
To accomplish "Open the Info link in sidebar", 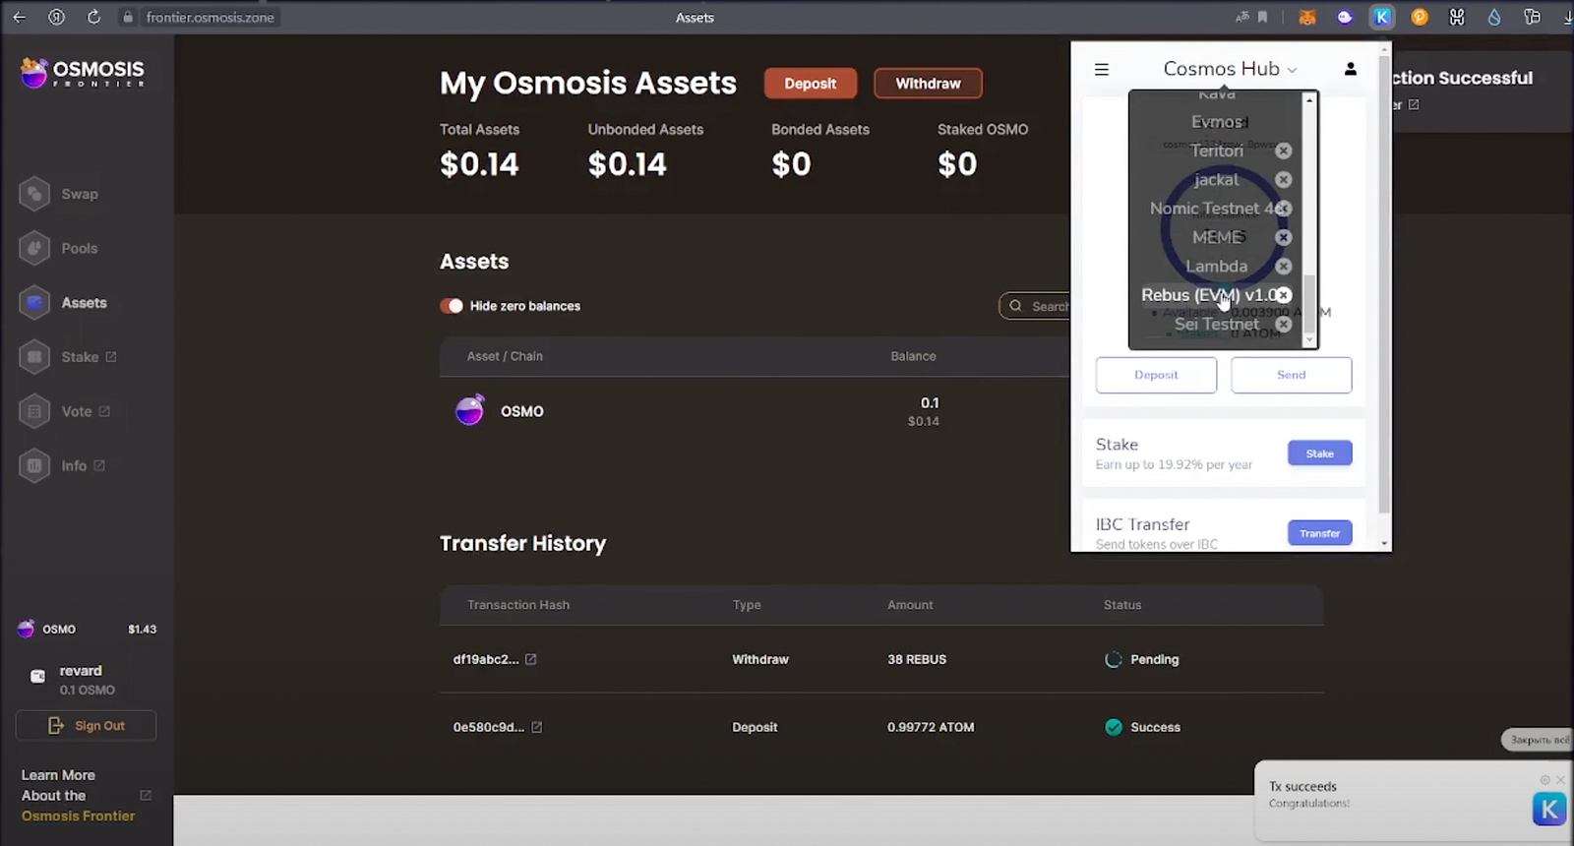I will point(62,465).
